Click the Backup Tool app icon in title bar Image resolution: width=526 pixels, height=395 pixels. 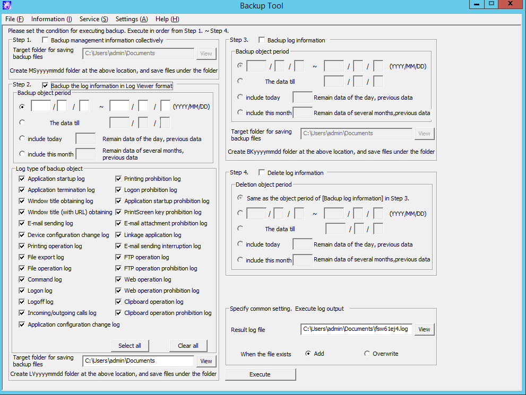coord(6,5)
